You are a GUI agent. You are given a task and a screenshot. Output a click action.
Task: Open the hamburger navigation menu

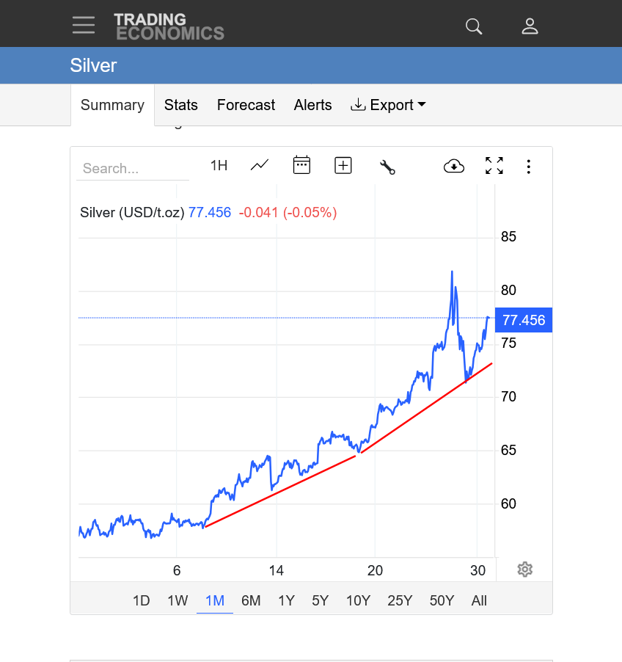(x=84, y=26)
